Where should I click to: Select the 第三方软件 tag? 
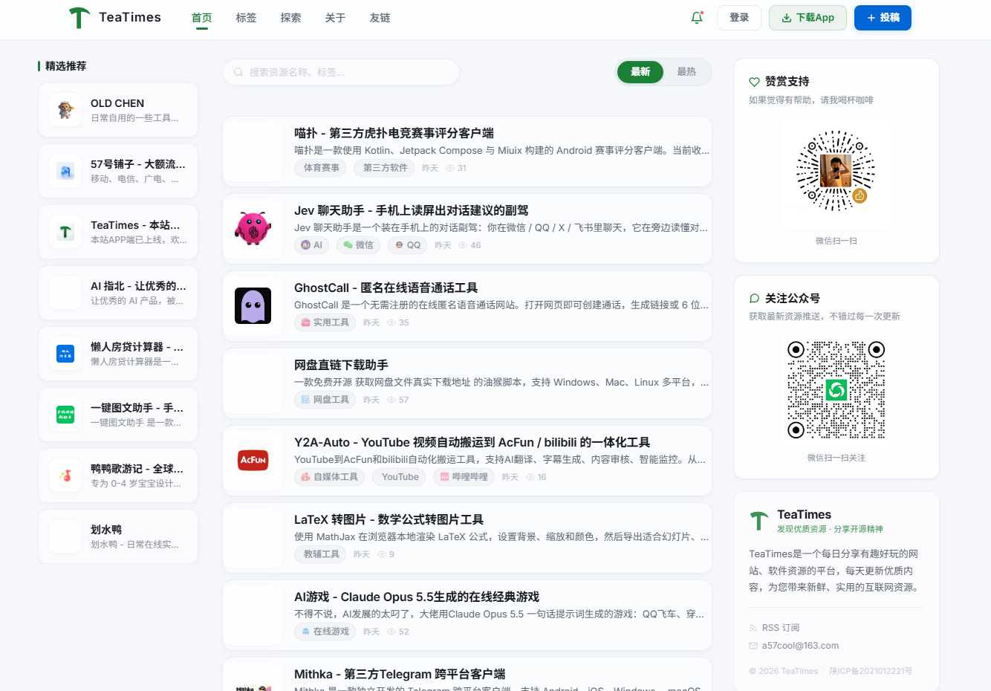[x=386, y=168]
